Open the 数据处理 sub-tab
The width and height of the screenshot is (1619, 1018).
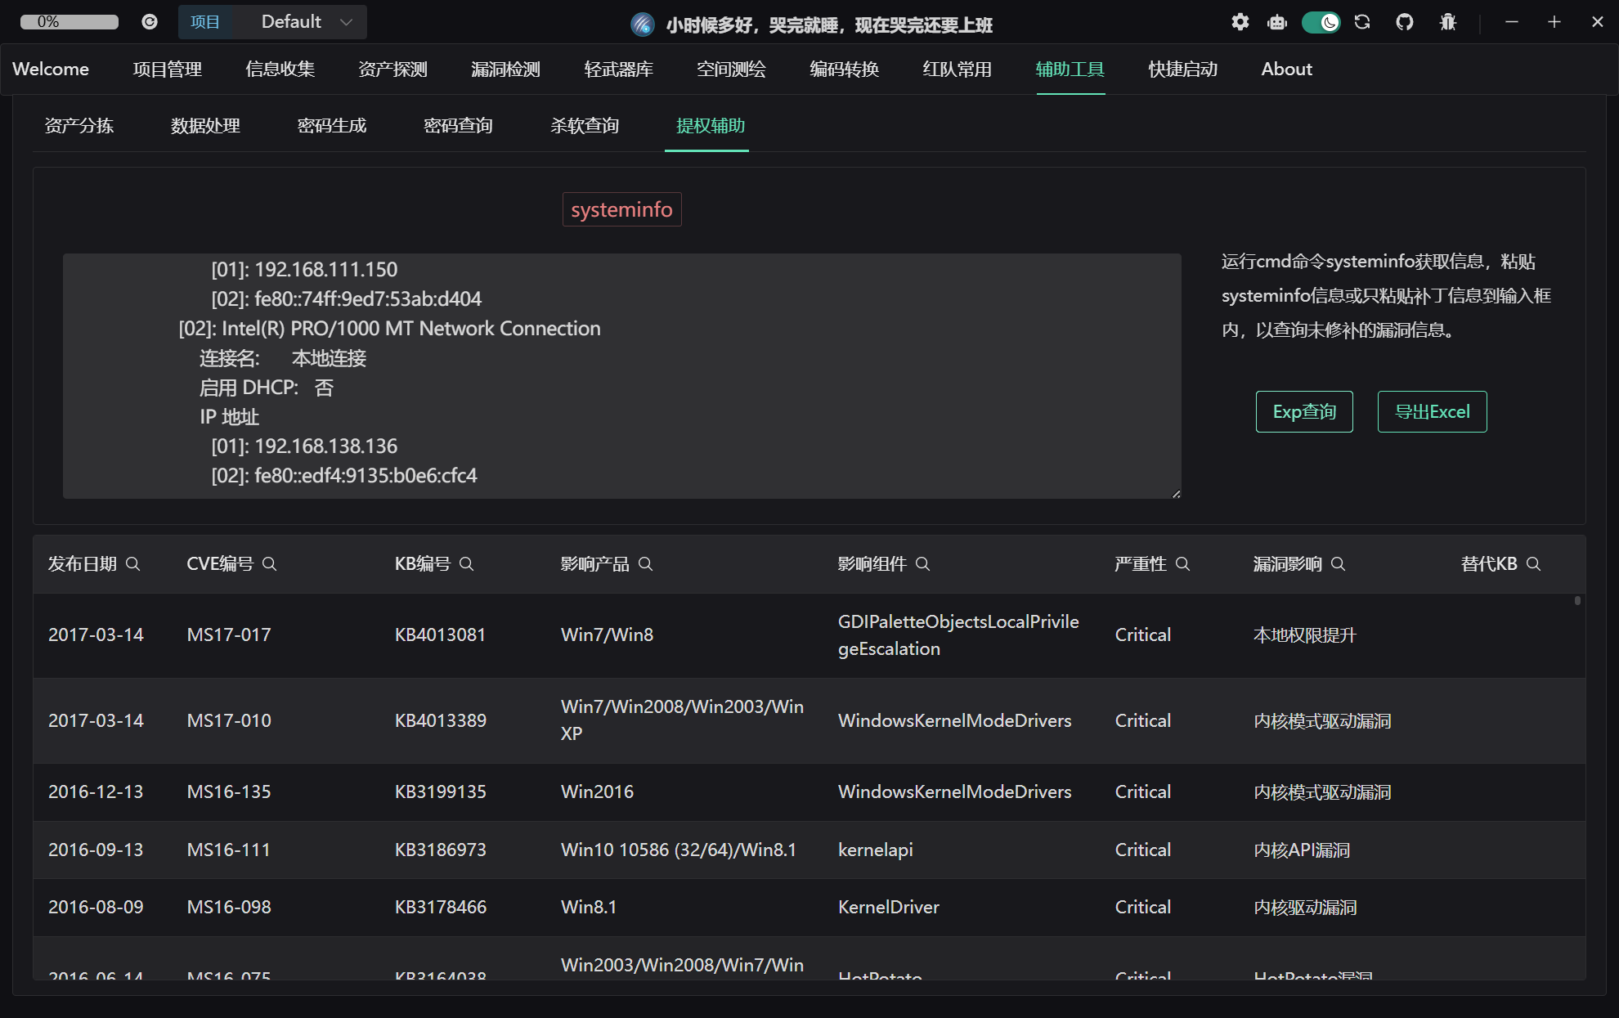pyautogui.click(x=205, y=126)
